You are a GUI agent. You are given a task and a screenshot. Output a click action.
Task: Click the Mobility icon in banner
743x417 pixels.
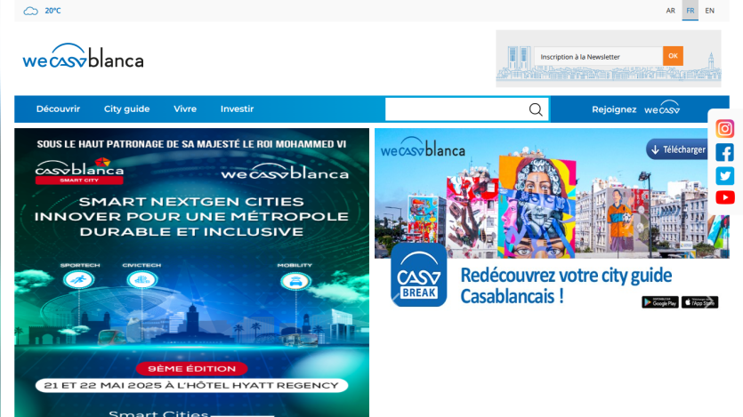coord(295,282)
